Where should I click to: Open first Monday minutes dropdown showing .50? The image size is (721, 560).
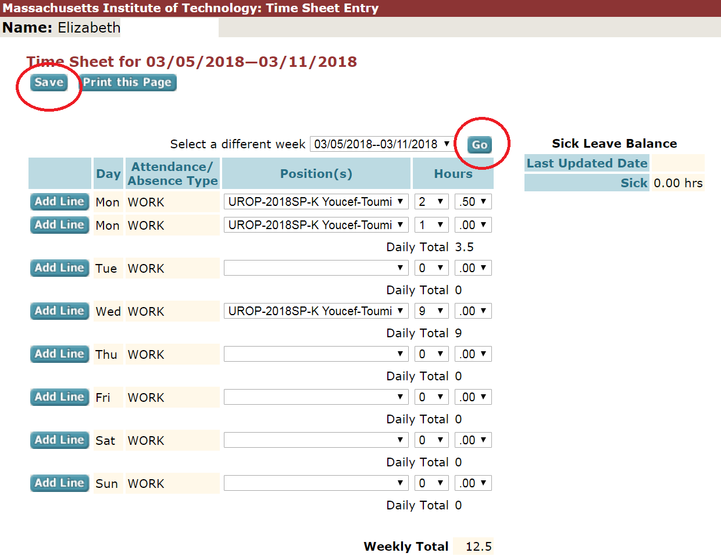[x=473, y=202]
